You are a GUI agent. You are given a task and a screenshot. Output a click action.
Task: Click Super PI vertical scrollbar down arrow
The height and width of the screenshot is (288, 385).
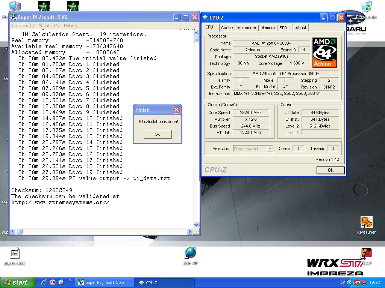point(196,225)
